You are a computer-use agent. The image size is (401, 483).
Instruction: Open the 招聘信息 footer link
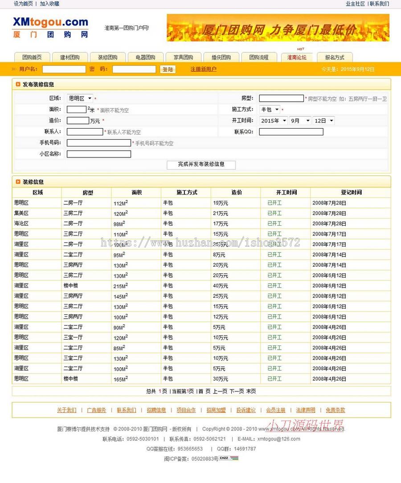click(x=156, y=410)
